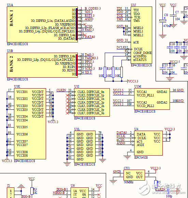Screen dimensions: 188x198
Task: Select the U1K VCCIO power block
Action: [30, 124]
